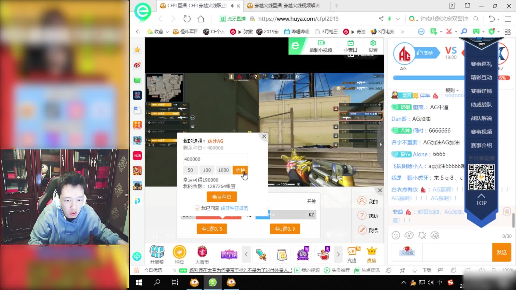
Task: Open the mini window player option
Action: click(350, 46)
